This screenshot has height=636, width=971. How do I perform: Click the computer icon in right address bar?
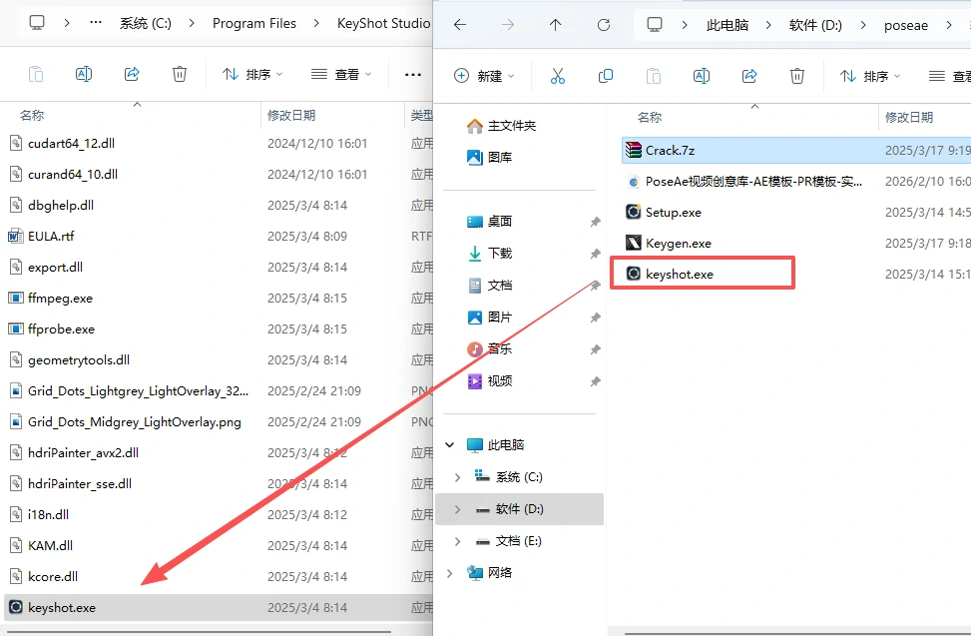654,25
